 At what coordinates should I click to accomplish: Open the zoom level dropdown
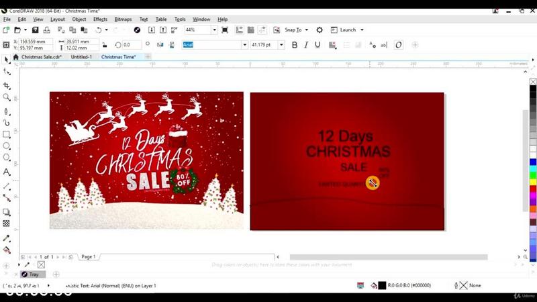214,30
